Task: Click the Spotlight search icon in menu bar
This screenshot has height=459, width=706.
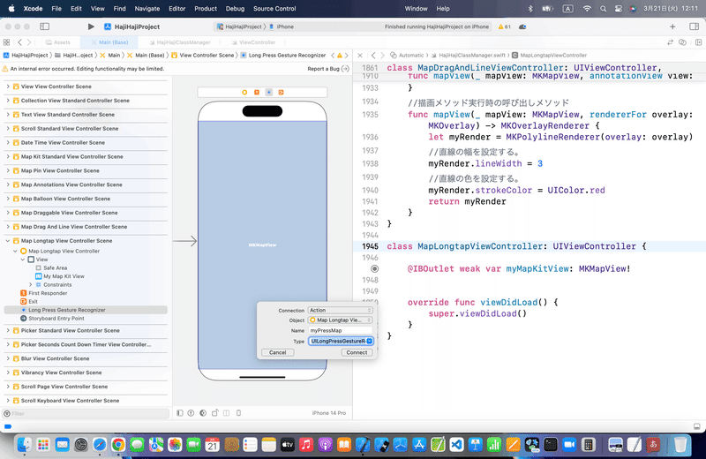Action: click(x=603, y=9)
